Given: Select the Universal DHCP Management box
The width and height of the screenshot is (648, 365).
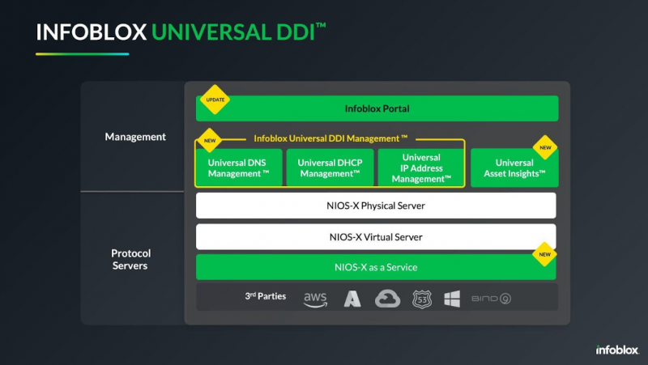Looking at the screenshot, I should click(x=330, y=168).
